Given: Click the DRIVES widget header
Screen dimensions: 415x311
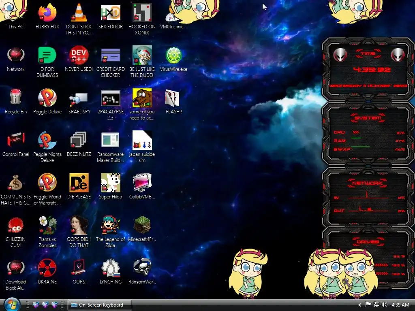Looking at the screenshot, I should pos(368,242).
